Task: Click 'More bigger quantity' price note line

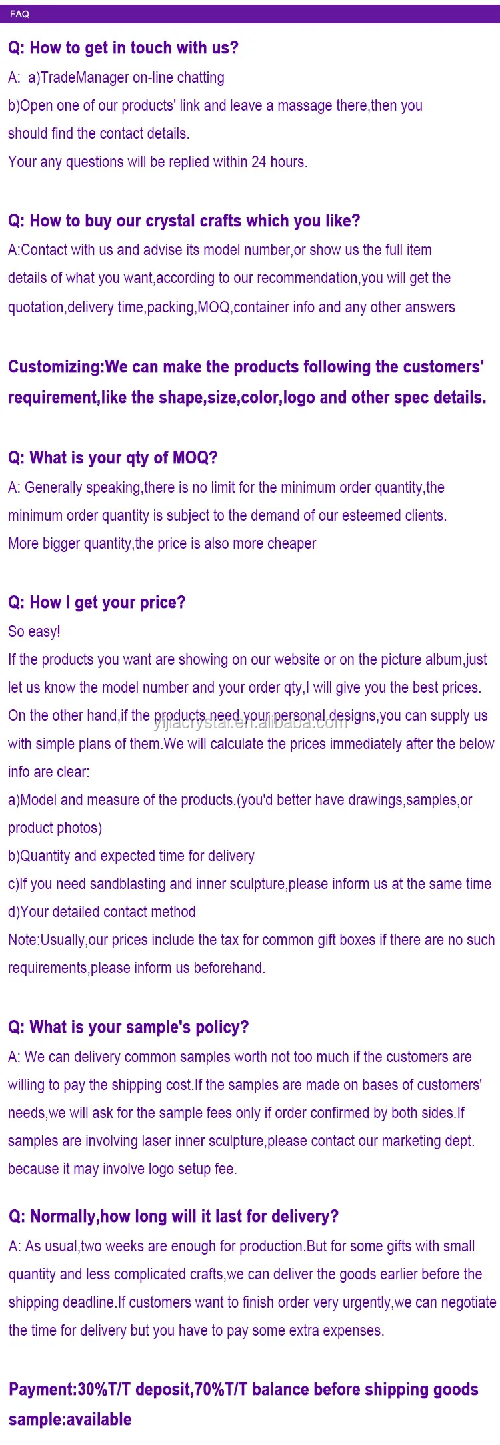Action: pyautogui.click(x=162, y=543)
